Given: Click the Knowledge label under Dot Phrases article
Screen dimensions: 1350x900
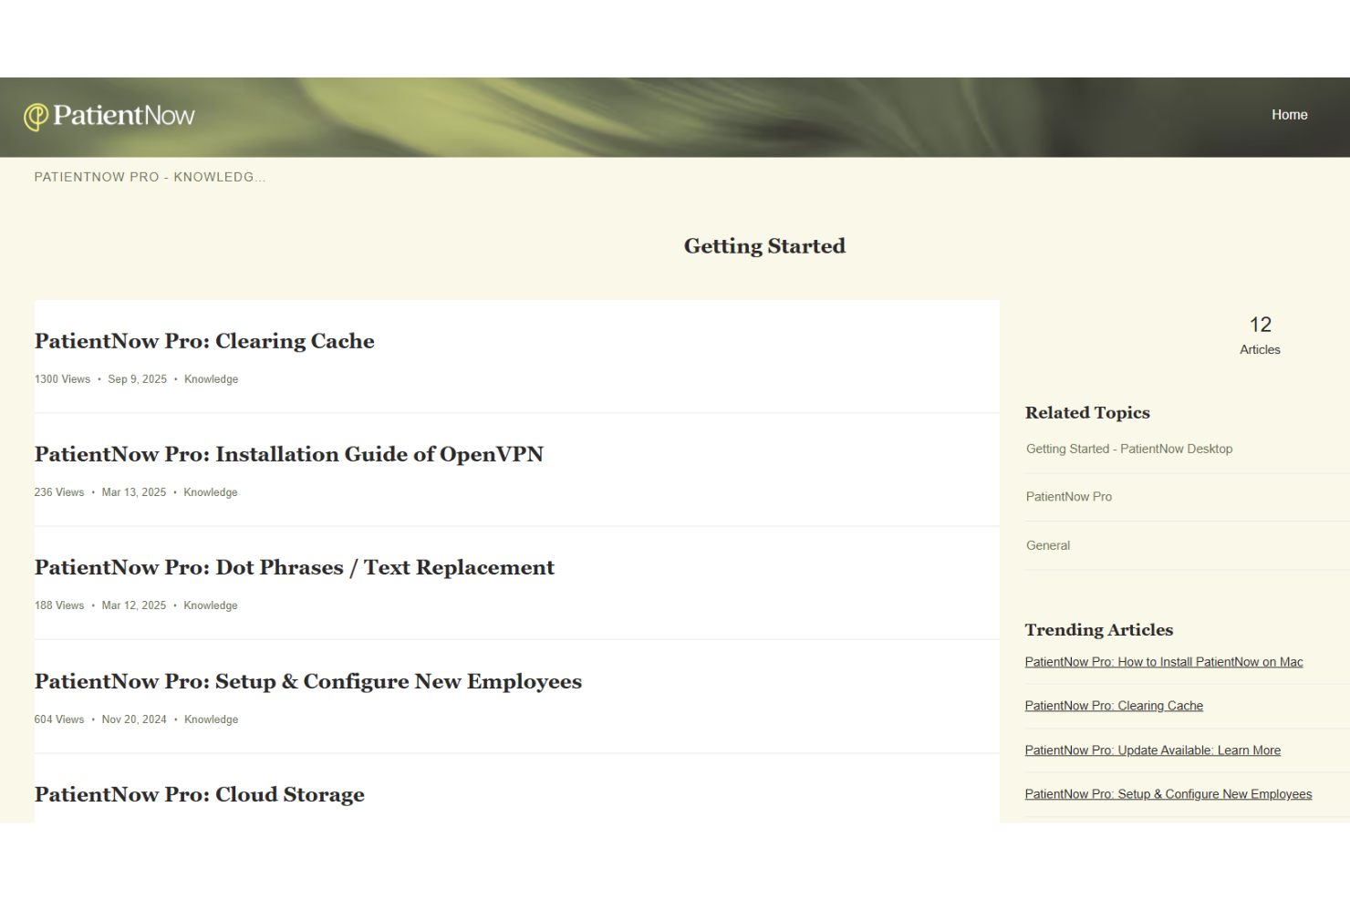Looking at the screenshot, I should coord(211,605).
